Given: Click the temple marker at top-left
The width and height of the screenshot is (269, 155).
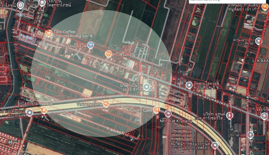Looking at the screenshot, I should click(x=21, y=5).
